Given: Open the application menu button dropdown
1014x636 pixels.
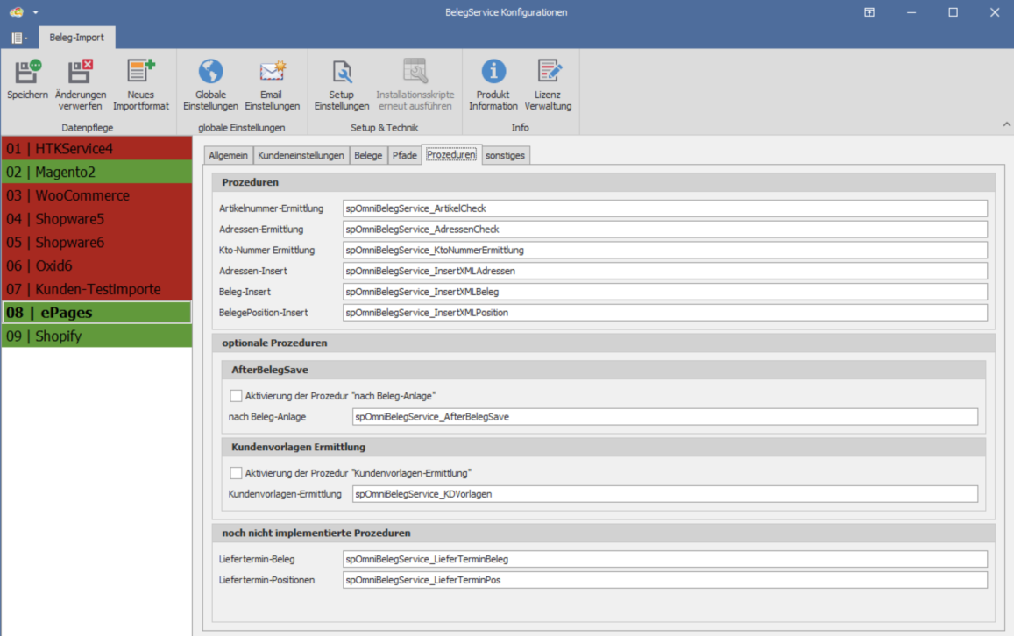Looking at the screenshot, I should [19, 38].
